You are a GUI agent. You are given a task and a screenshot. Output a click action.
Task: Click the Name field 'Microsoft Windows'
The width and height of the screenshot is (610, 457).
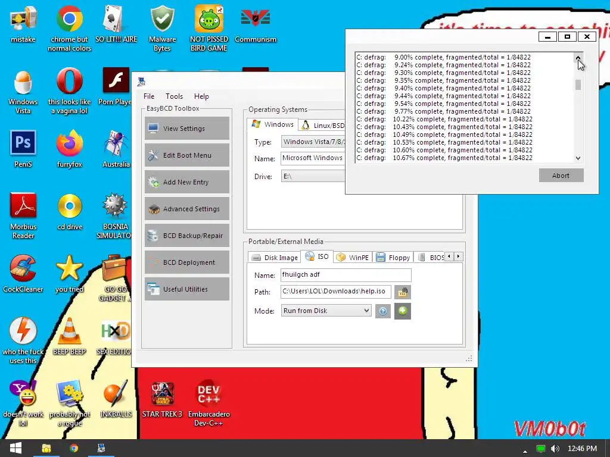click(313, 158)
